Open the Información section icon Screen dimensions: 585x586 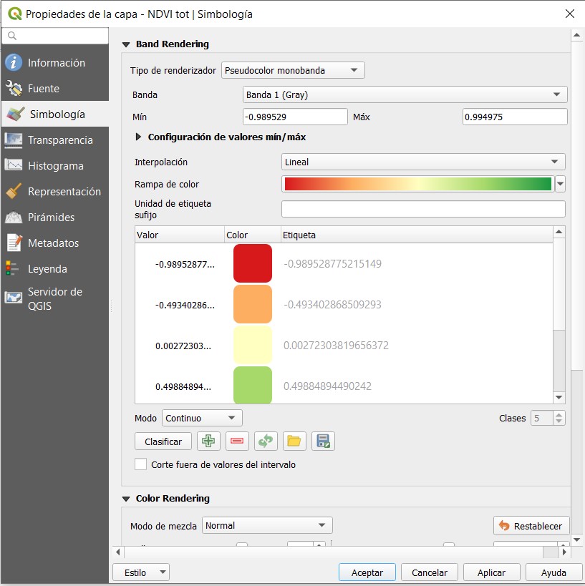pyautogui.click(x=14, y=62)
